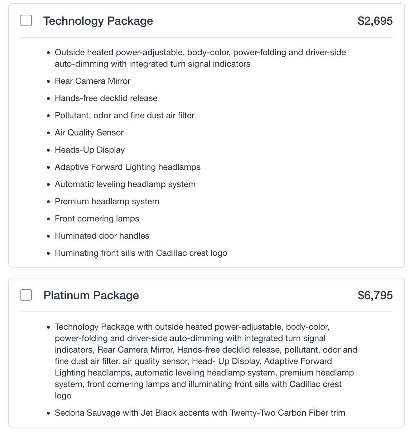Click the Technology Package title
The image size is (414, 435).
coord(98,21)
